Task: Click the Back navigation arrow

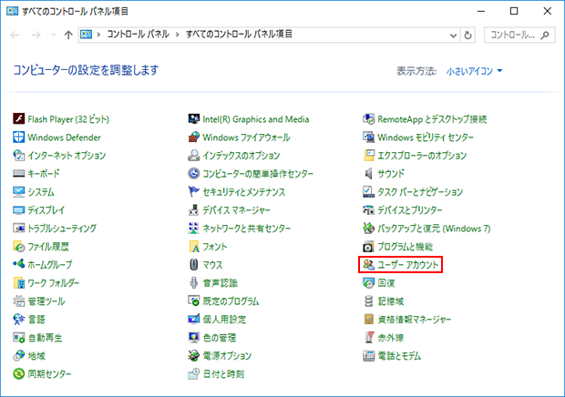Action: pyautogui.click(x=15, y=35)
